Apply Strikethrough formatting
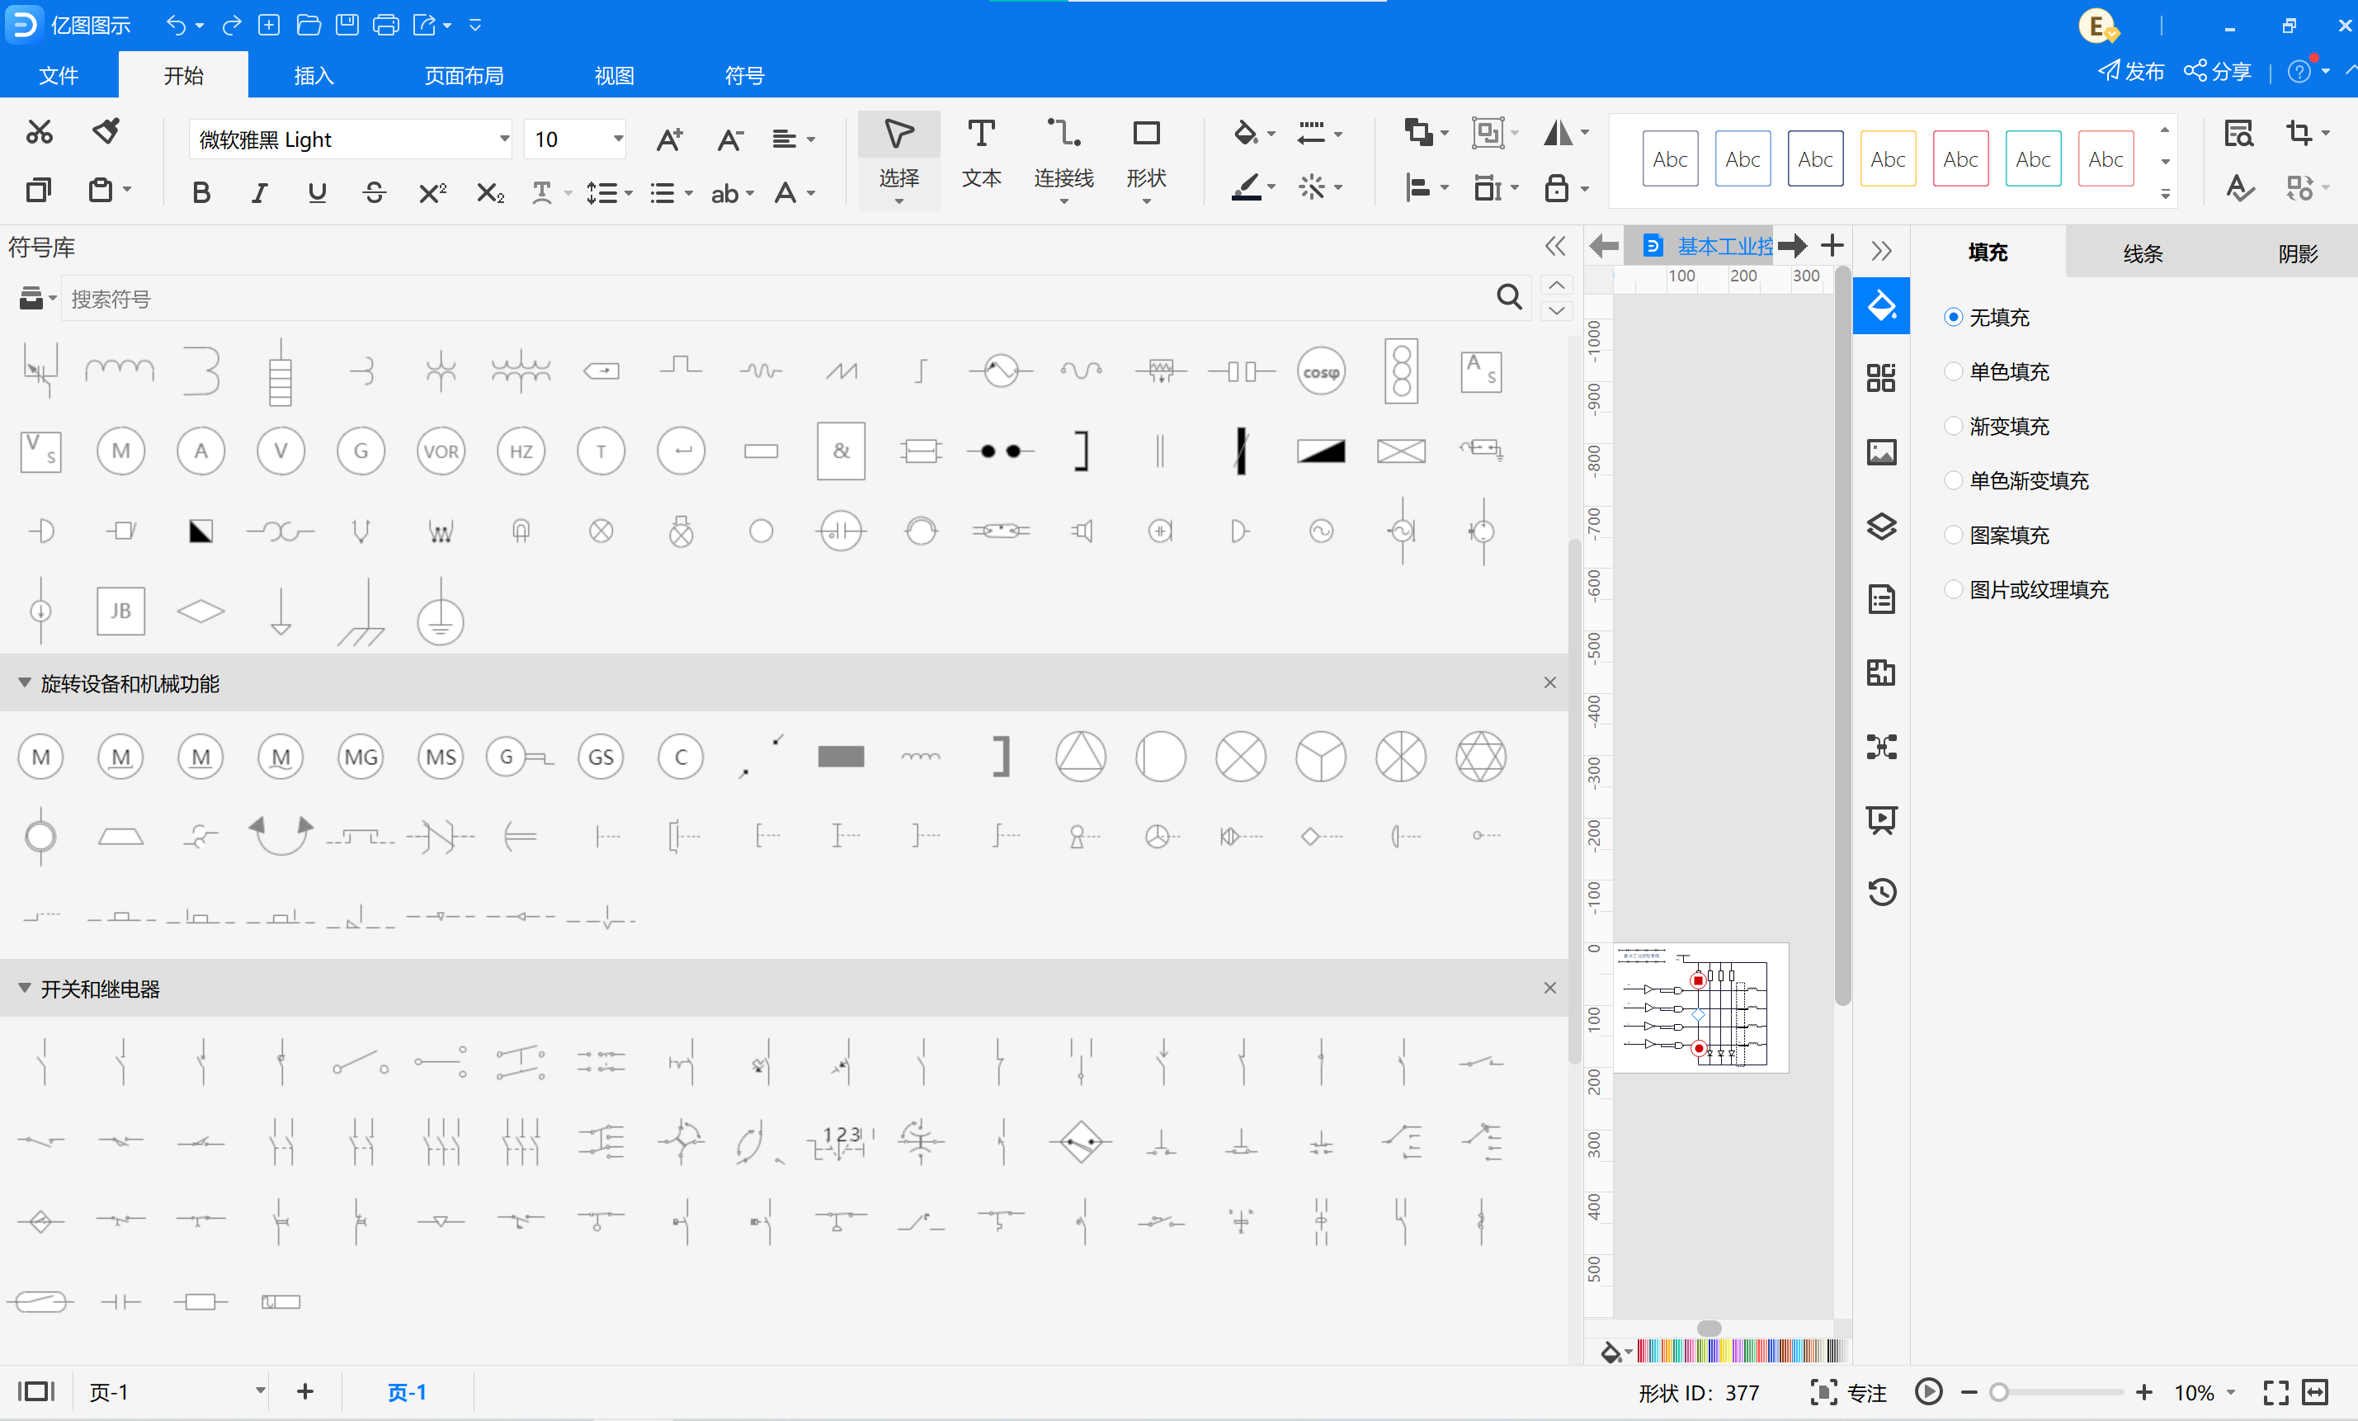Viewport: 2358px width, 1421px height. tap(375, 193)
